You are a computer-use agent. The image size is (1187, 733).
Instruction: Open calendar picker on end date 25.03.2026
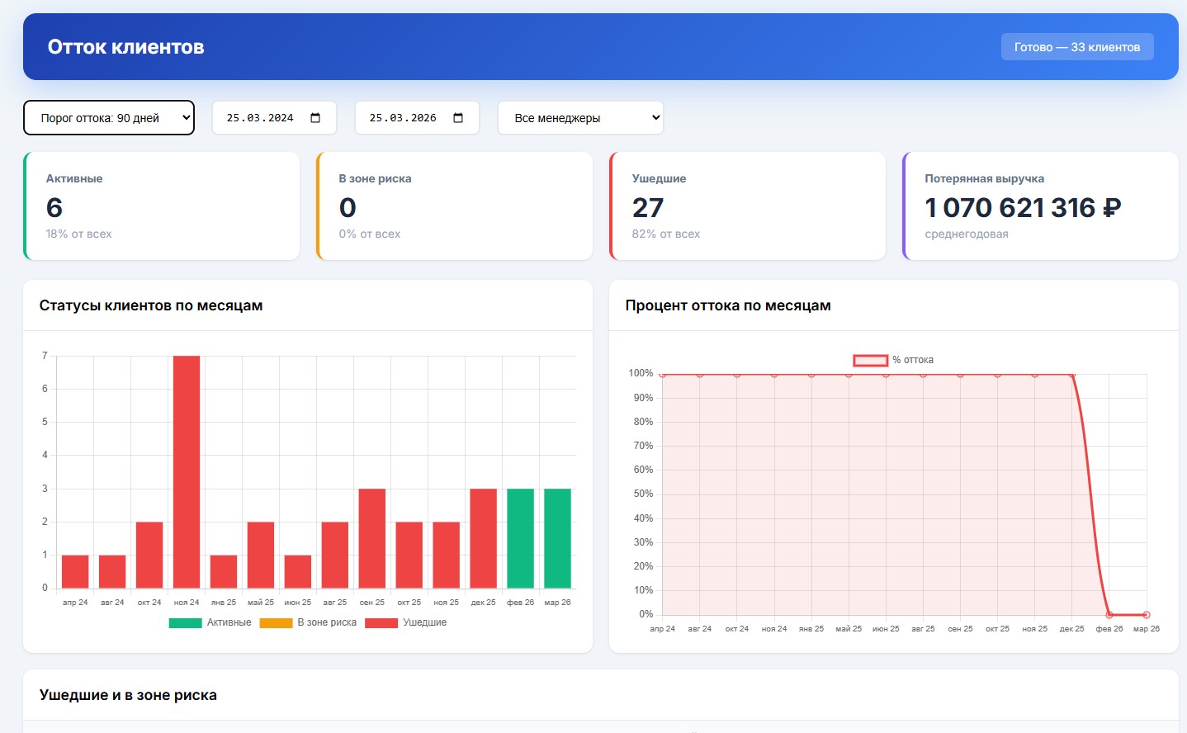(458, 118)
